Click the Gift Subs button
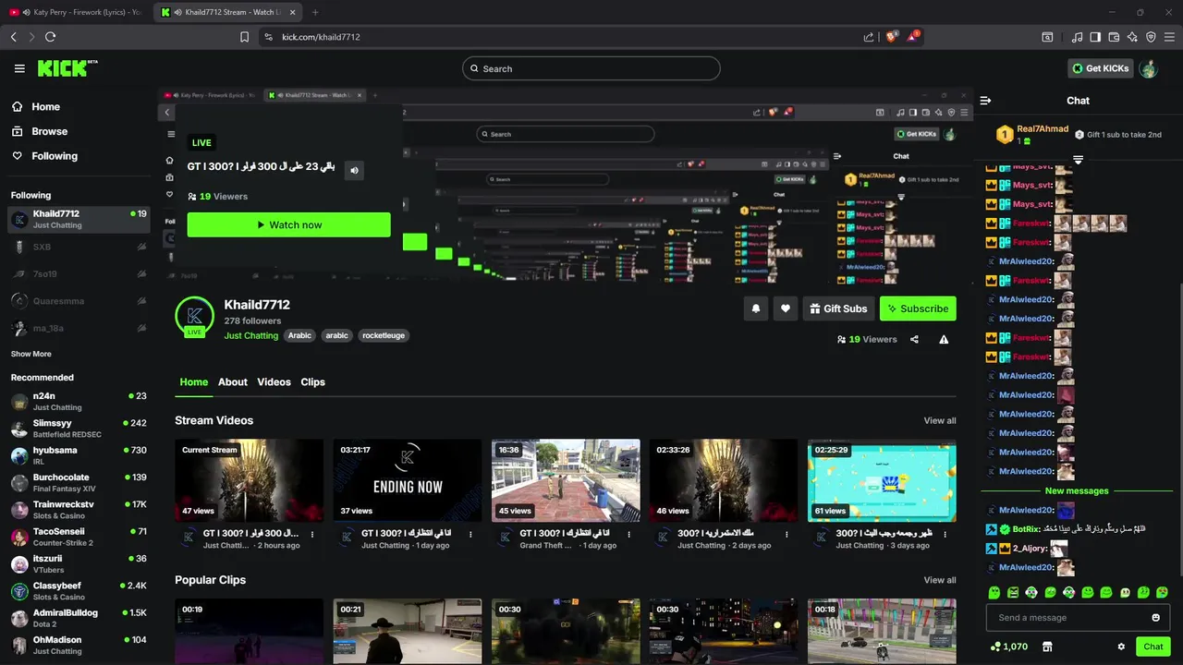 point(838,308)
